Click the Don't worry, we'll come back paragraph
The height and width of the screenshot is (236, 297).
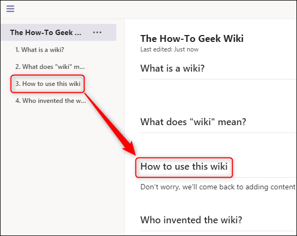click(218, 187)
